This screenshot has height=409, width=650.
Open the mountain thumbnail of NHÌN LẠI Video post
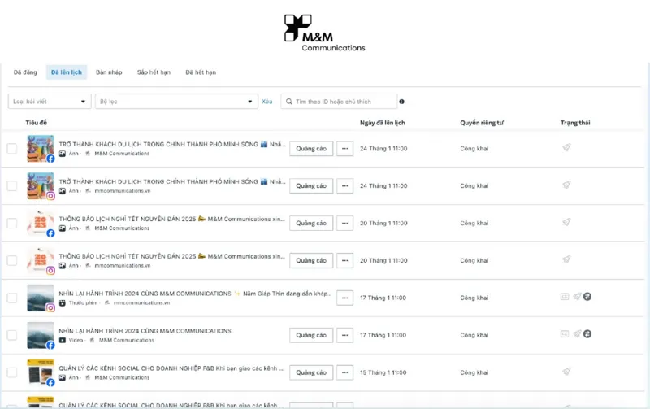(40, 335)
